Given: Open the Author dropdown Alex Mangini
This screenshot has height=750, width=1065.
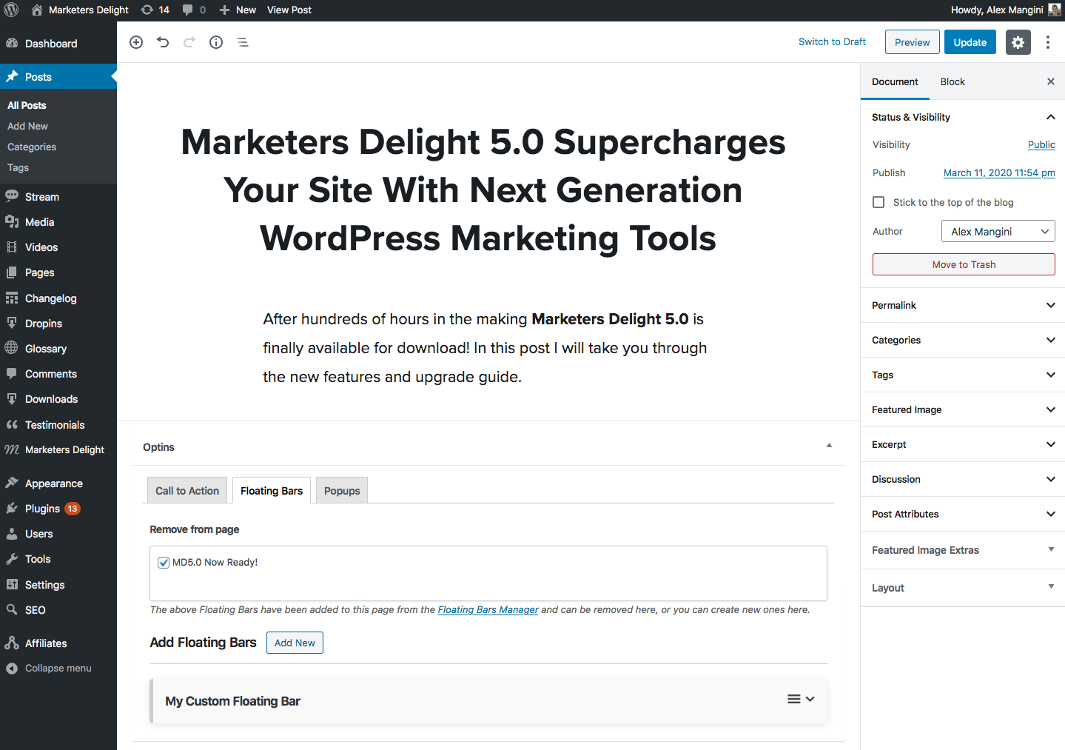Looking at the screenshot, I should [x=998, y=232].
